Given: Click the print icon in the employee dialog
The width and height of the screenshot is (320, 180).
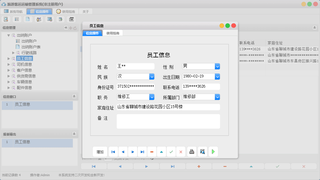Looking at the screenshot, I should 192,151.
